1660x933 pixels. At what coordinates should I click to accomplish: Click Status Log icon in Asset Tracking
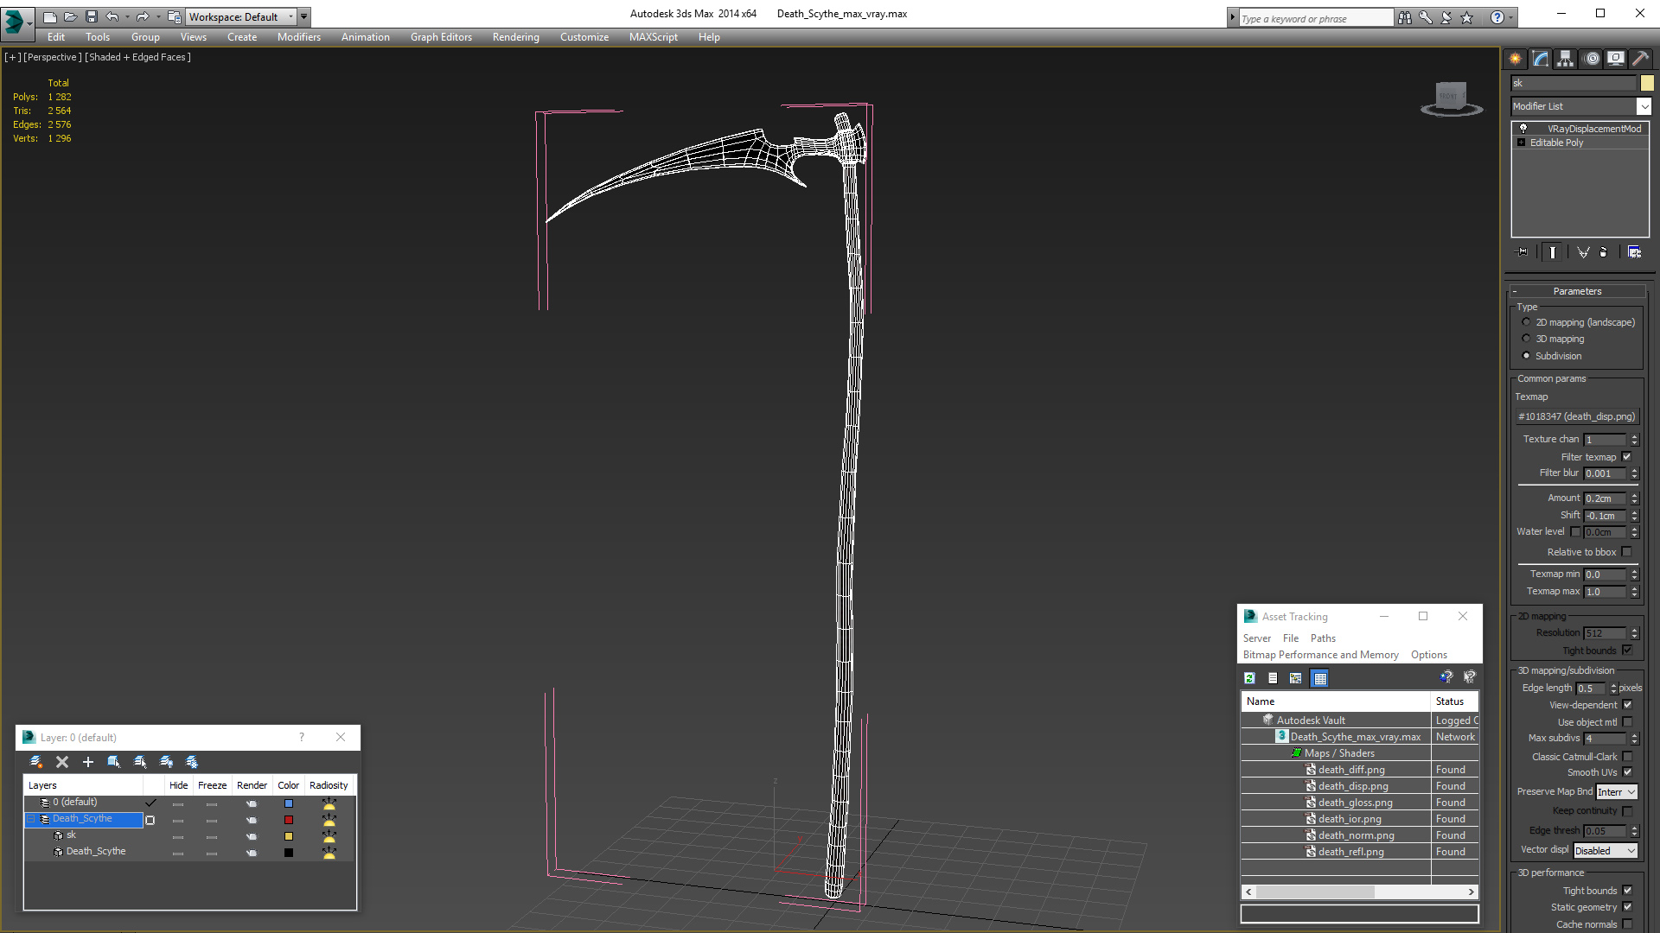click(x=1273, y=678)
